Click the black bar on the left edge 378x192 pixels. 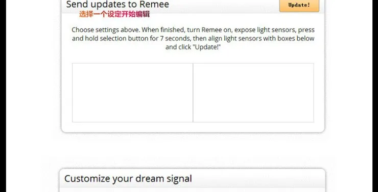[x=3, y=96]
